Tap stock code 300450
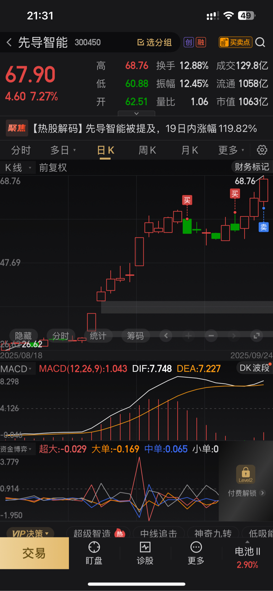 [x=87, y=42]
